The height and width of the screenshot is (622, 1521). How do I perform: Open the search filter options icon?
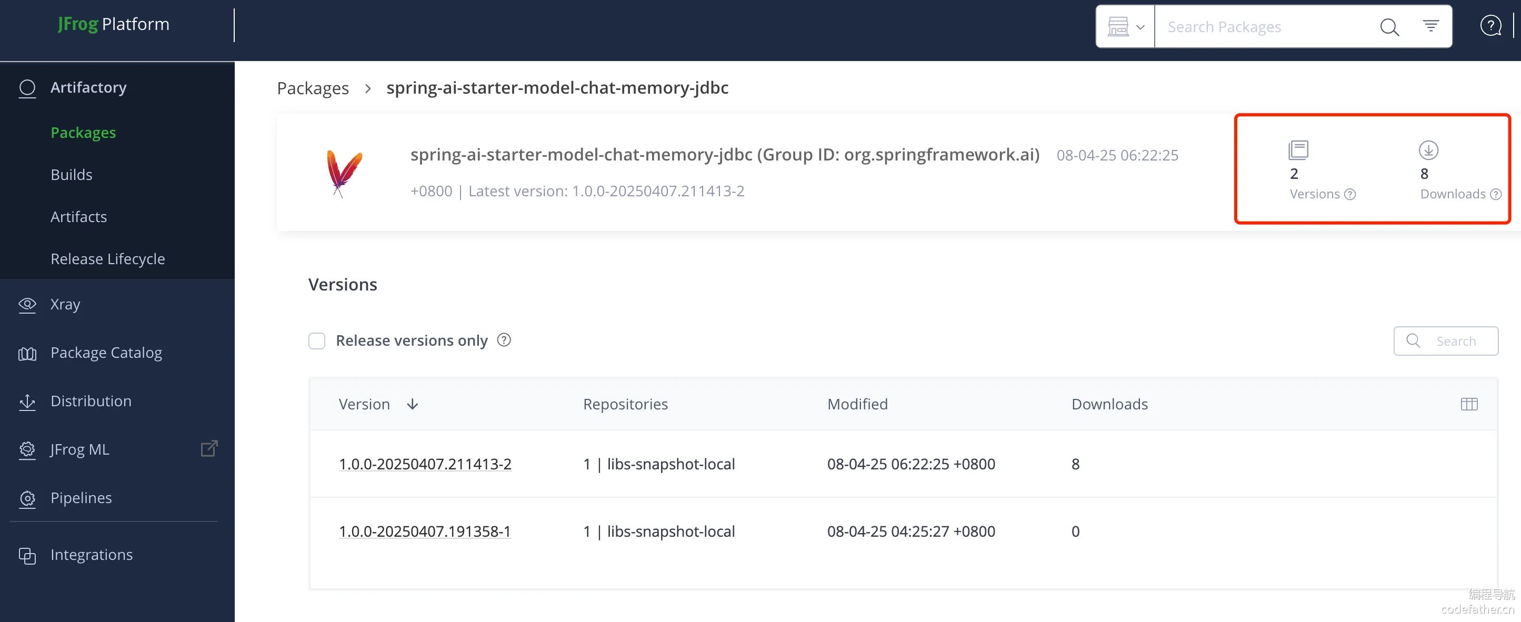click(x=1430, y=26)
